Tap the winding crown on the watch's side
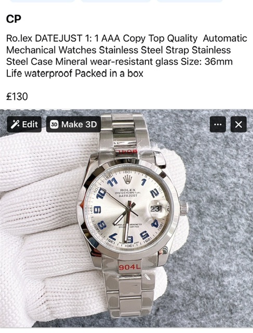253x333 pixels. (184, 209)
